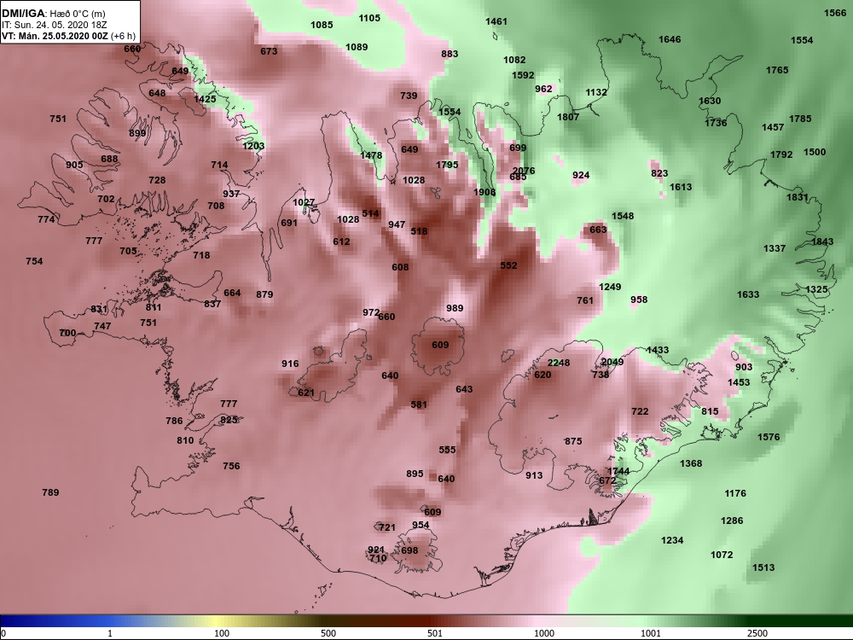Select the 1234 value
Image resolution: width=853 pixels, height=640 pixels.
pyautogui.click(x=672, y=540)
